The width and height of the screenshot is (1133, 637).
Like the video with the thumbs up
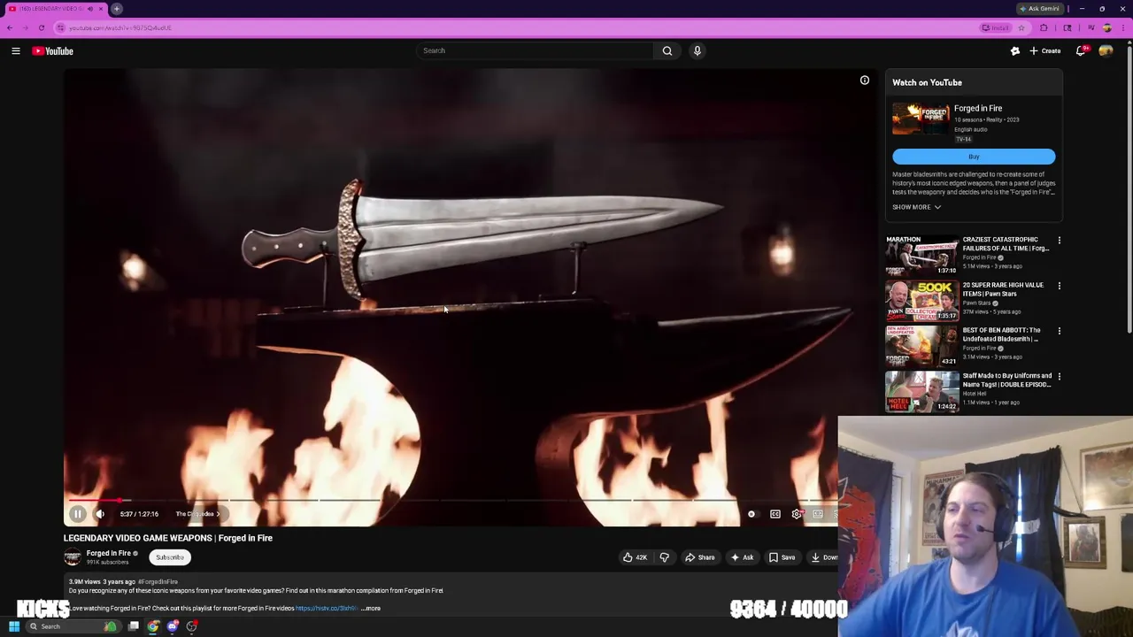(x=635, y=557)
